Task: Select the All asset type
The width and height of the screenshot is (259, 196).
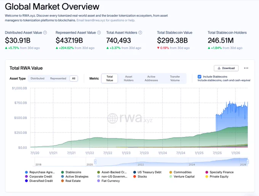Action: click(74, 78)
